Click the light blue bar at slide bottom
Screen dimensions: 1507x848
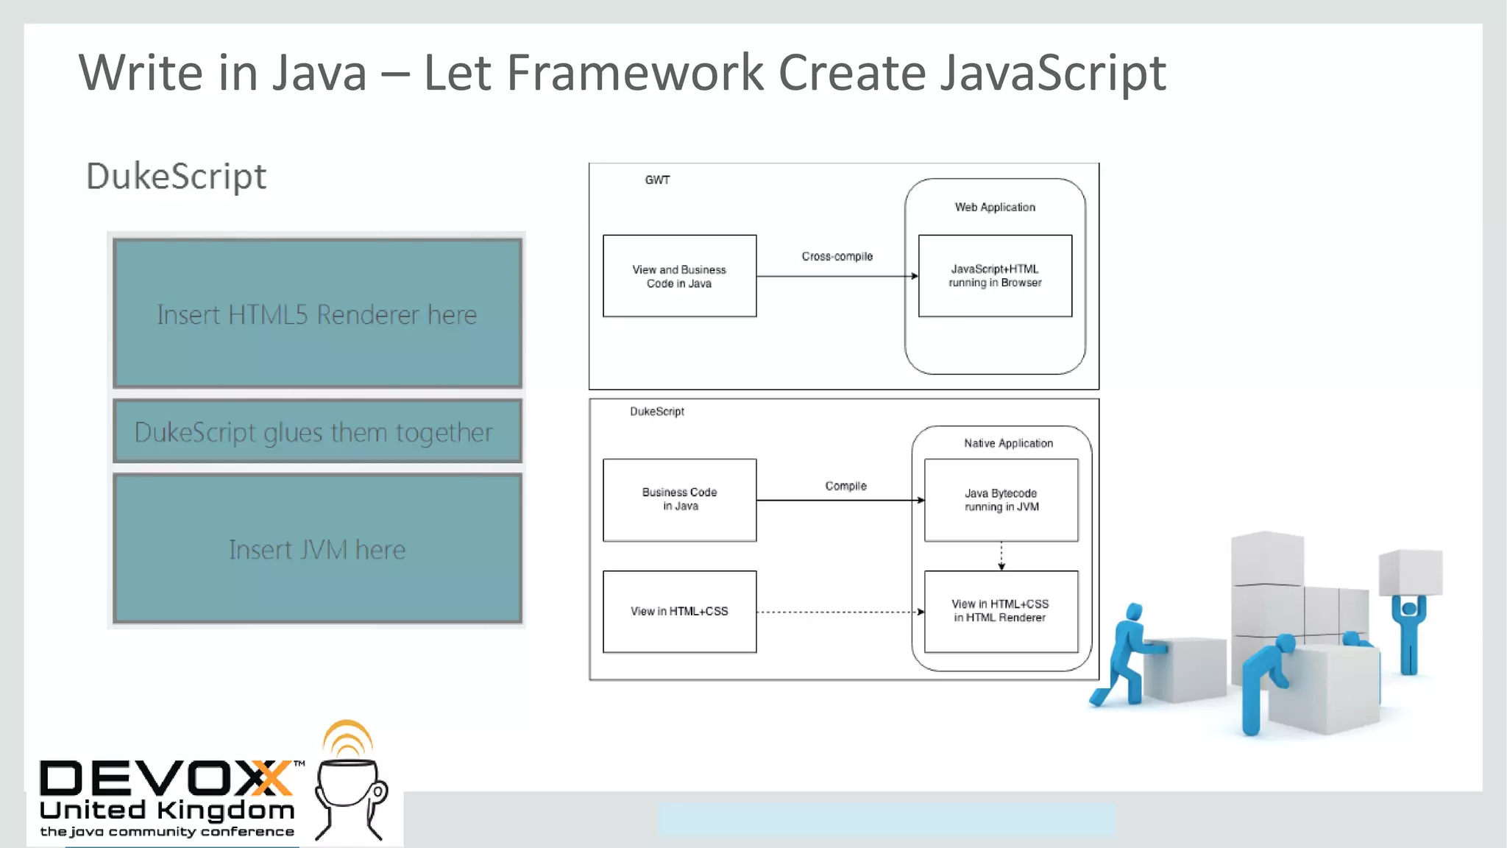tap(886, 819)
